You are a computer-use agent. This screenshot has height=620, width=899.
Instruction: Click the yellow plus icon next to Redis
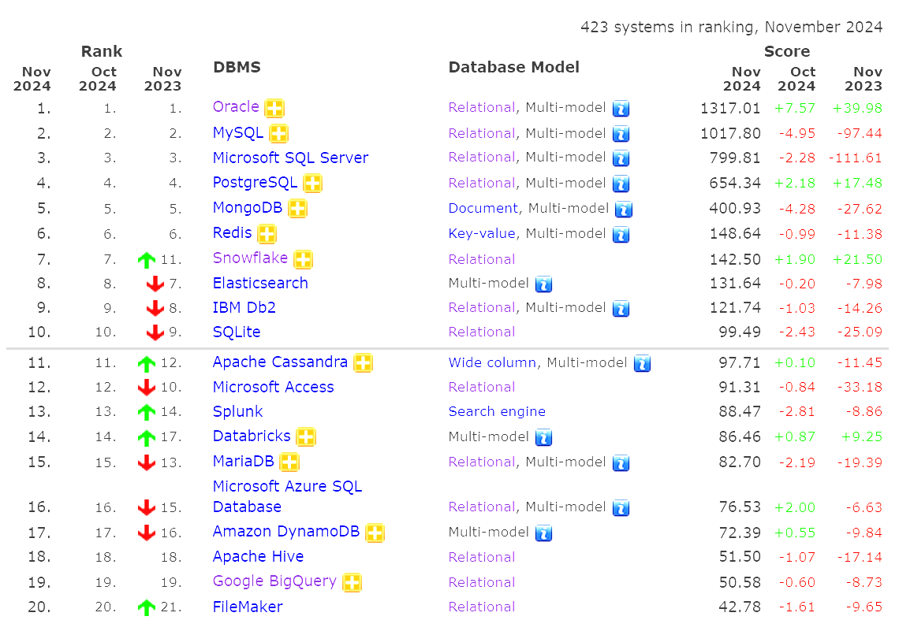[x=267, y=234]
